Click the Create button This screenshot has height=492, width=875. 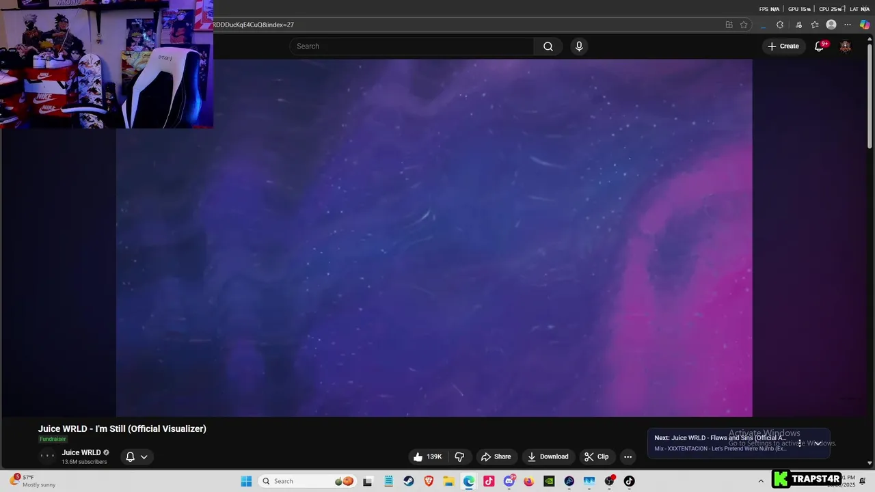pyautogui.click(x=783, y=46)
